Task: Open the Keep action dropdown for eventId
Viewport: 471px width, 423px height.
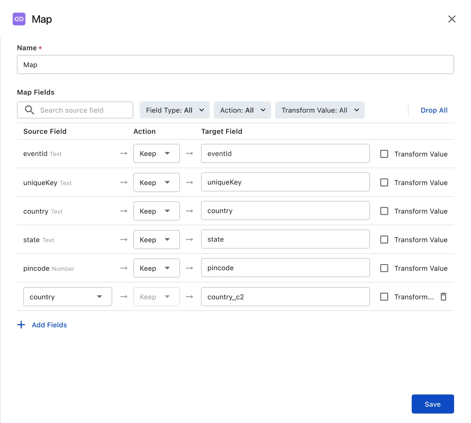Action: [157, 153]
